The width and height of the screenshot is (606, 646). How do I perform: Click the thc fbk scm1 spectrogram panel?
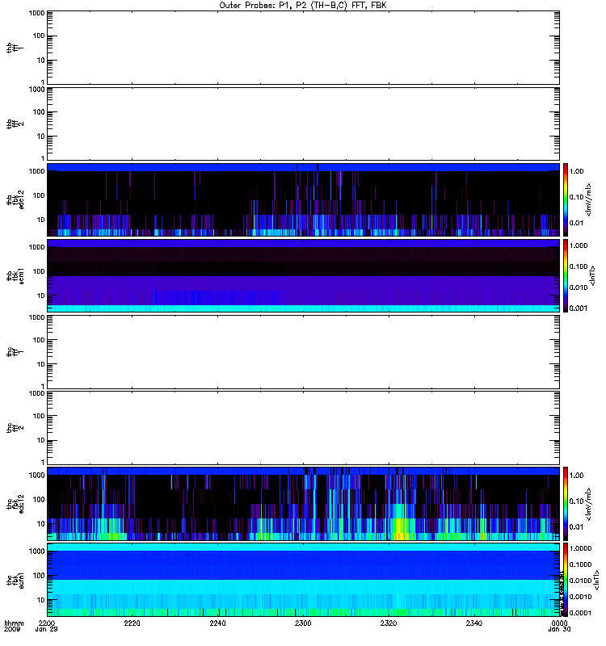pyautogui.click(x=303, y=580)
